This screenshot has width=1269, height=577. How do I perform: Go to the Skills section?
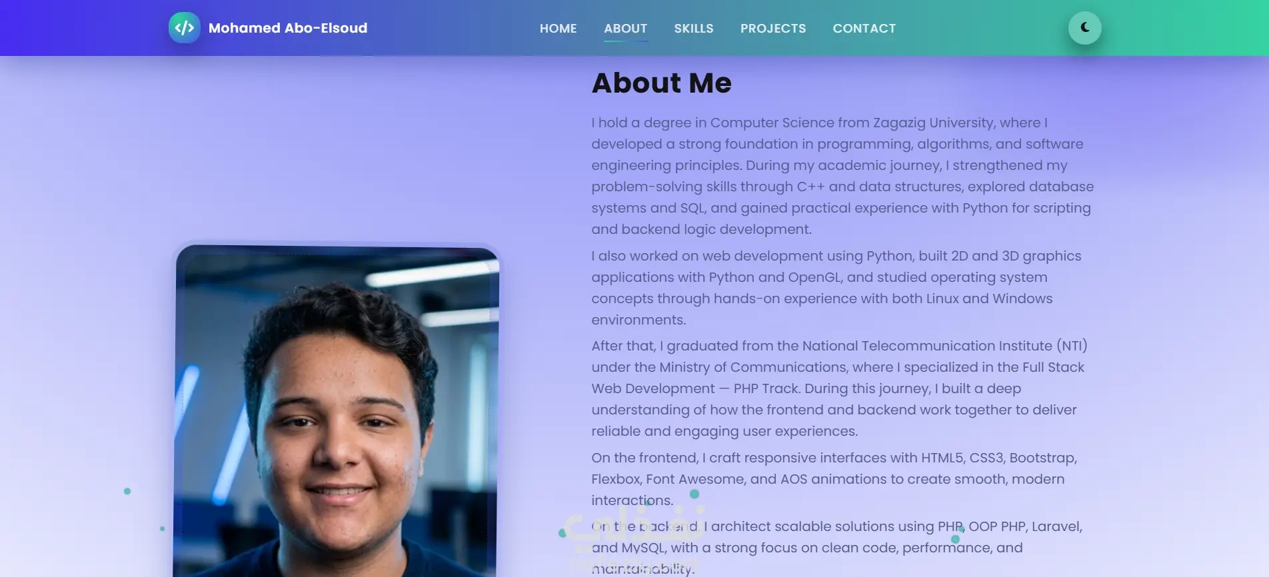[693, 29]
